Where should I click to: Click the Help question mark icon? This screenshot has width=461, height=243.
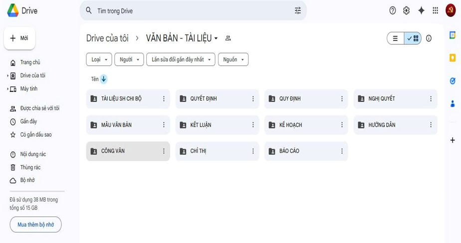pyautogui.click(x=393, y=10)
